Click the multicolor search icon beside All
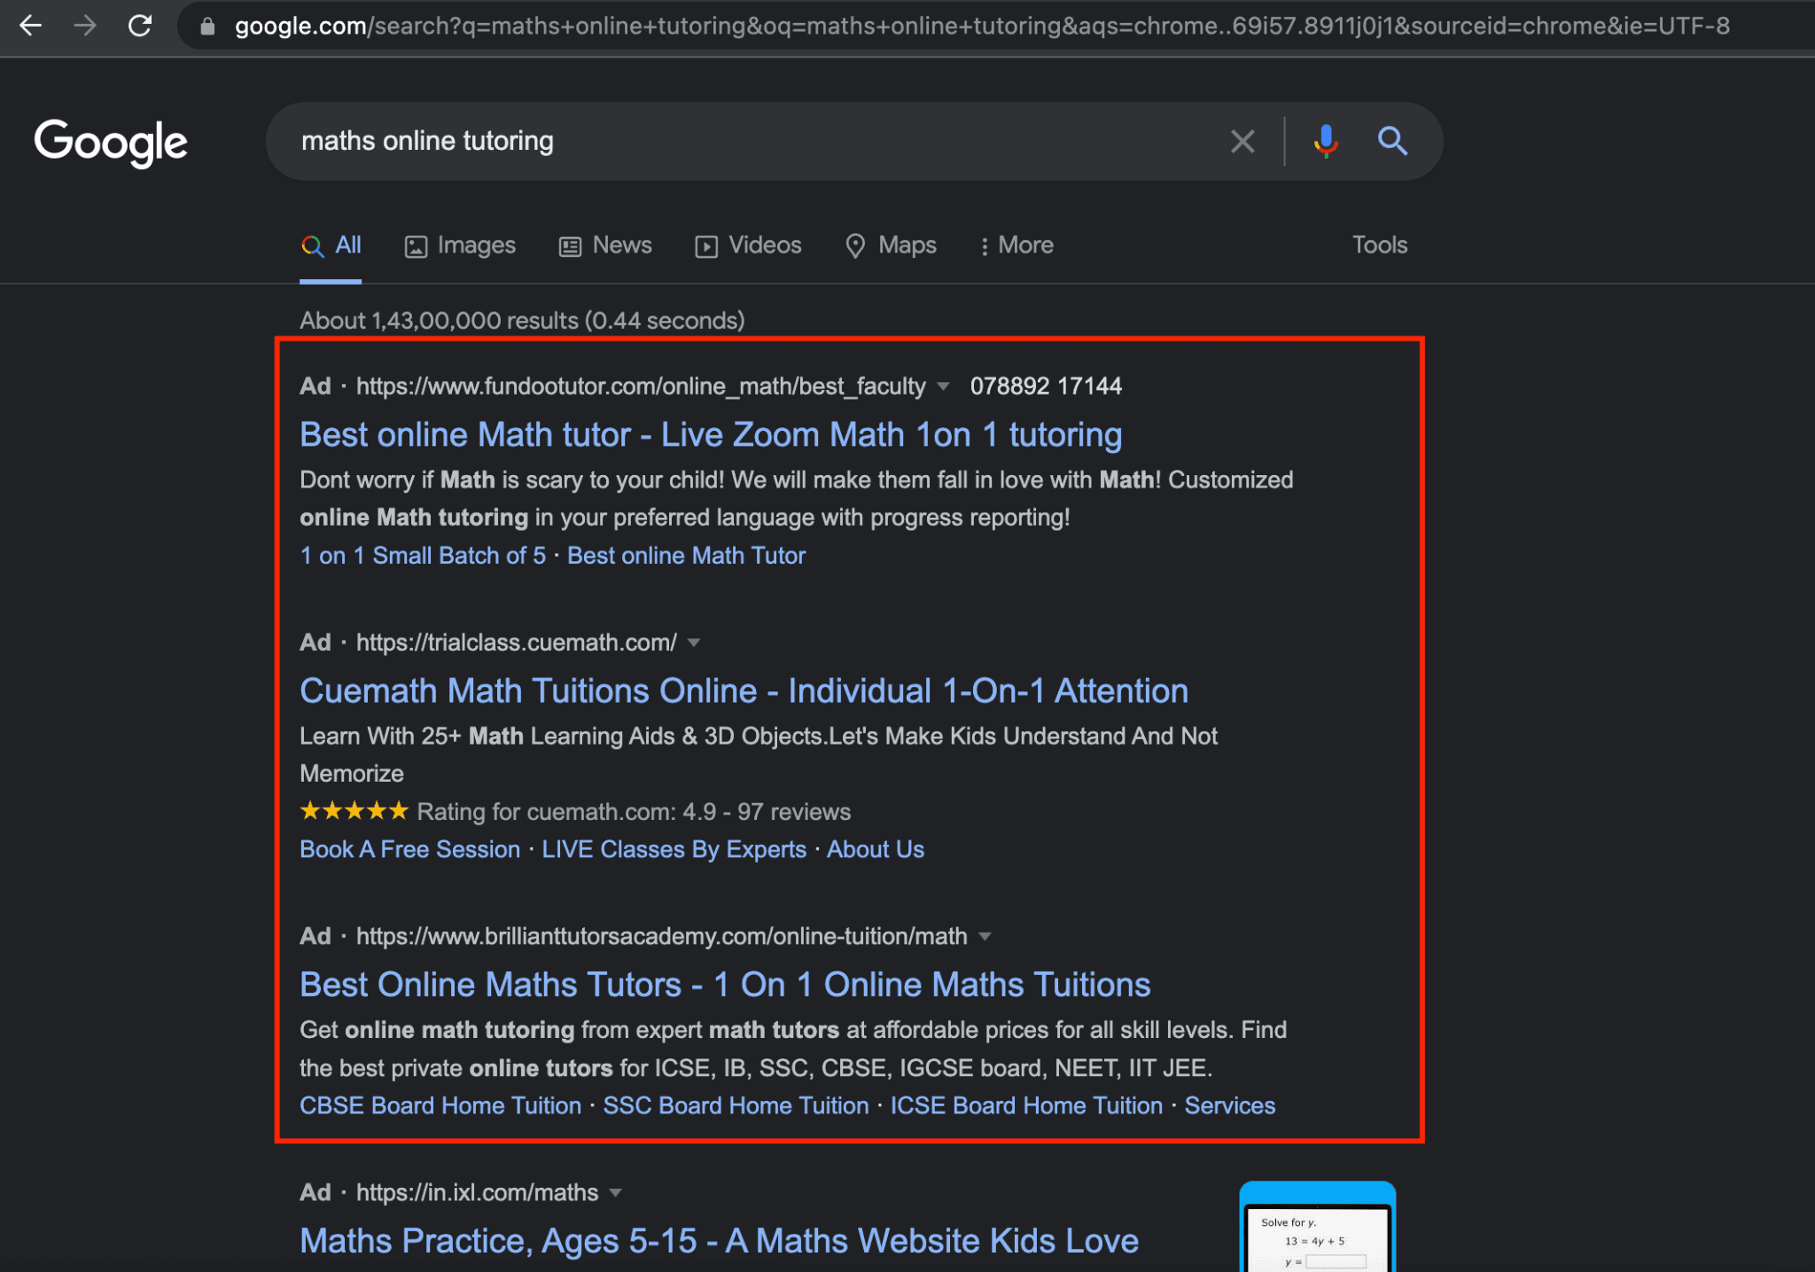Image resolution: width=1815 pixels, height=1272 pixels. click(x=312, y=246)
